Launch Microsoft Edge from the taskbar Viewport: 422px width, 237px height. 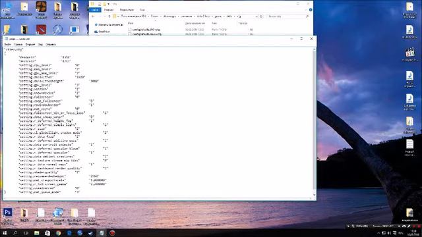pos(69,233)
